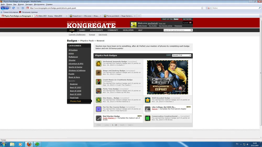Click the Super Stacker 2 game link
Screen dimensions: 262x147
[x=109, y=118]
